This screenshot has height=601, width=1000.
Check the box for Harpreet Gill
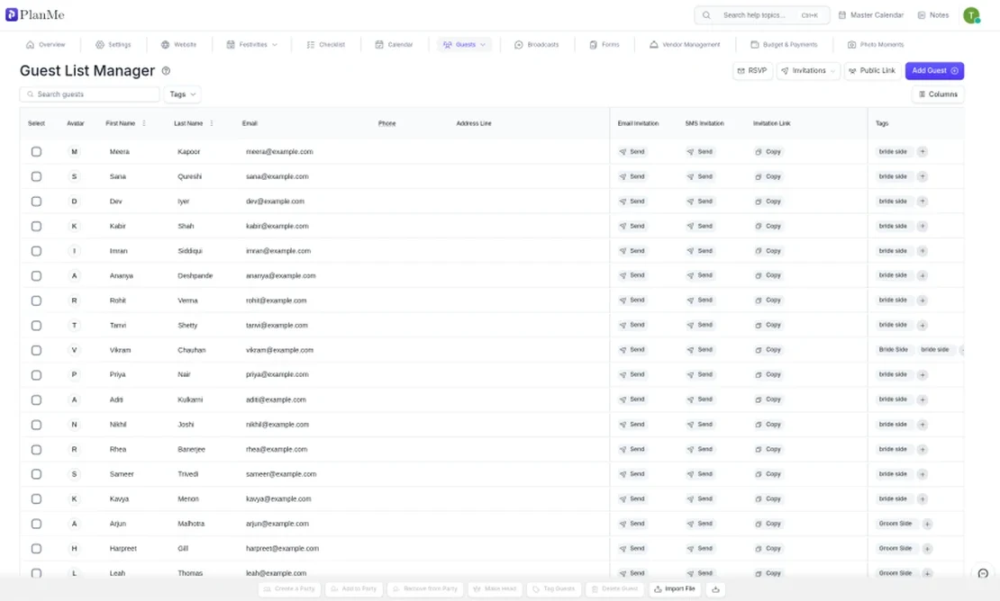click(x=36, y=549)
